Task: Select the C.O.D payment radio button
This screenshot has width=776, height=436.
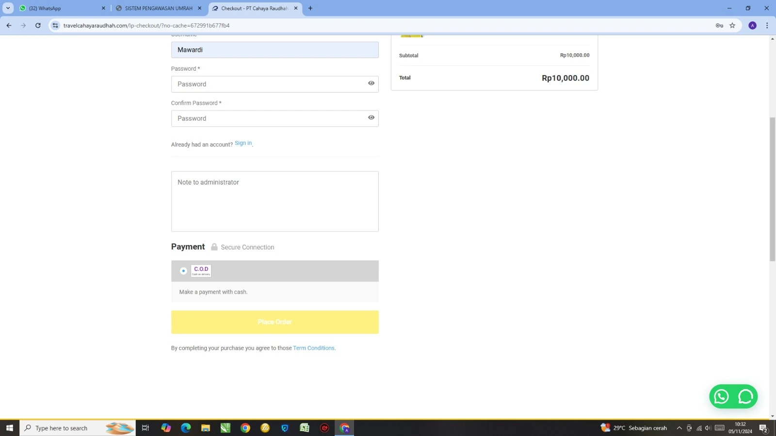Action: click(x=183, y=271)
